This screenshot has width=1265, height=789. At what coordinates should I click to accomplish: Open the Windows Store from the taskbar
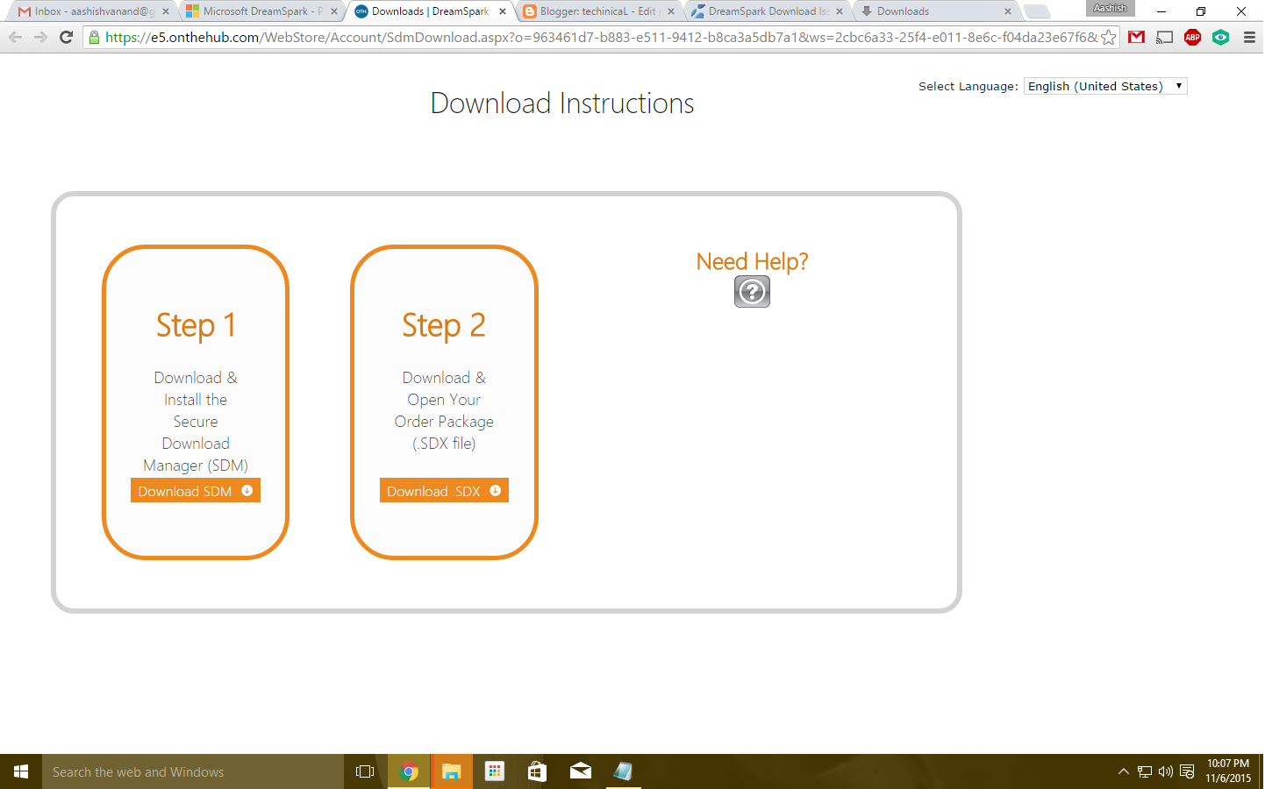(x=536, y=771)
